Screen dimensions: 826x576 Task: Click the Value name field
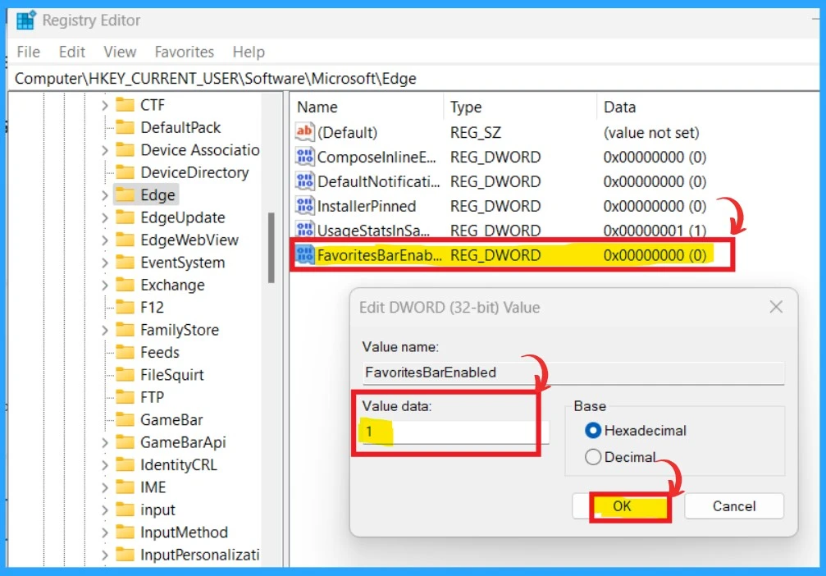[x=573, y=373]
